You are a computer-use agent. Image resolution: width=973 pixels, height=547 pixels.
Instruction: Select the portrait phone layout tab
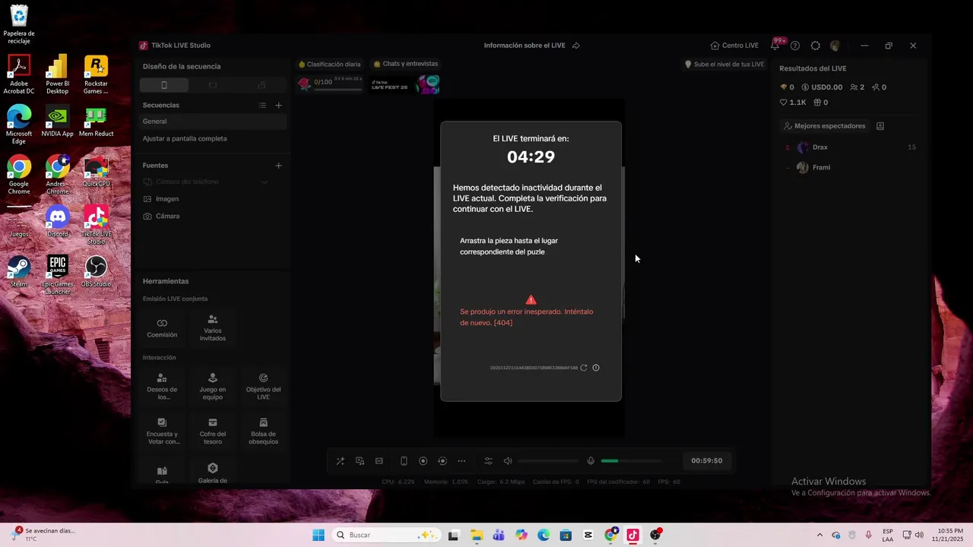coord(163,85)
